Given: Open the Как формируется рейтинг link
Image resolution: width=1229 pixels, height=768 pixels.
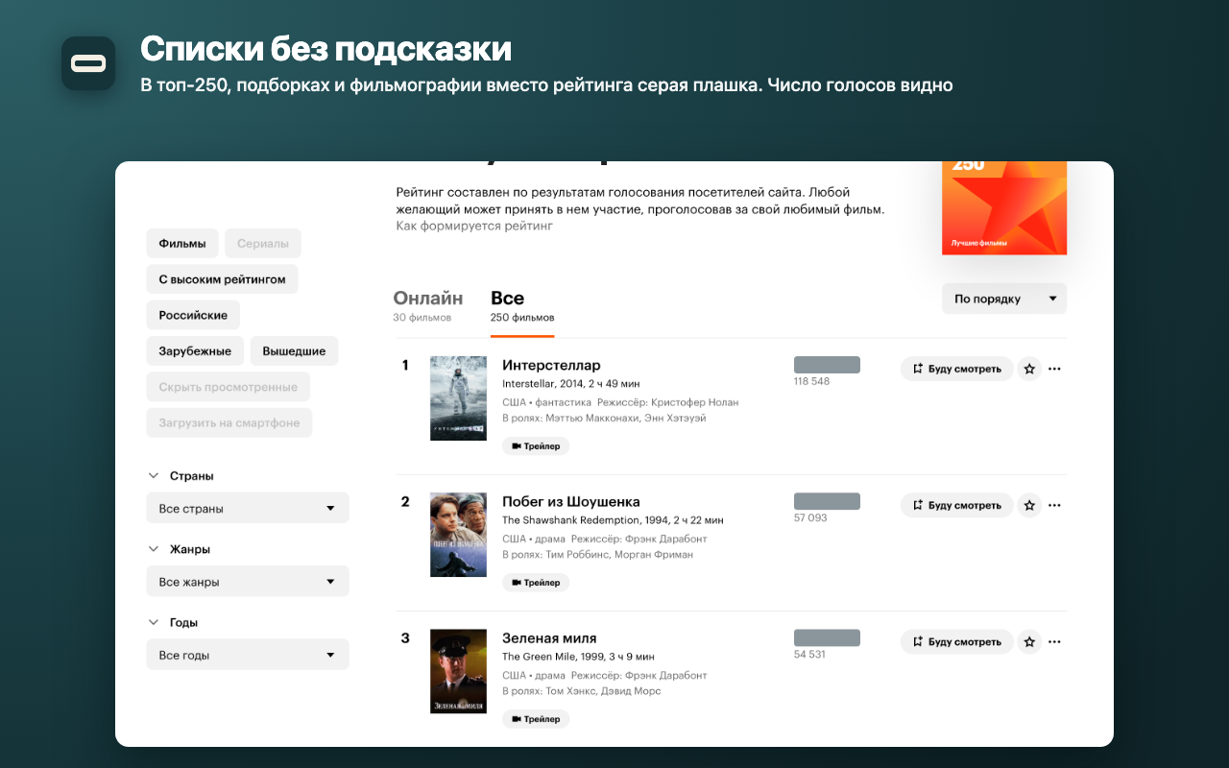Looking at the screenshot, I should point(475,227).
